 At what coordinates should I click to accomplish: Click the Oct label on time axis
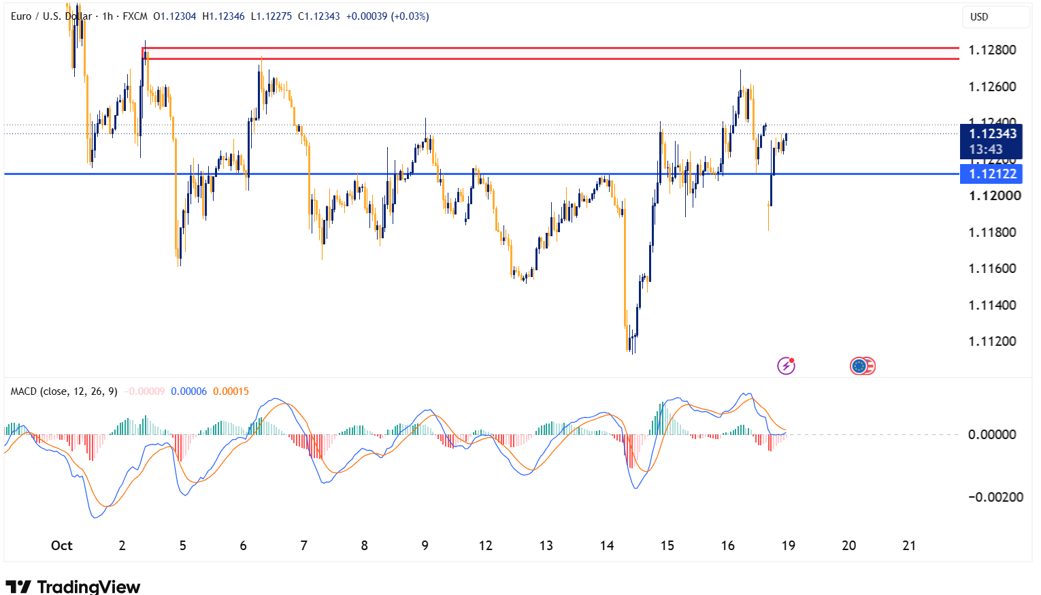(62, 545)
